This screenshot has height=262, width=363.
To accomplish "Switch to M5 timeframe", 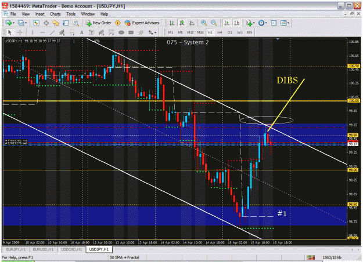I will click(181, 32).
